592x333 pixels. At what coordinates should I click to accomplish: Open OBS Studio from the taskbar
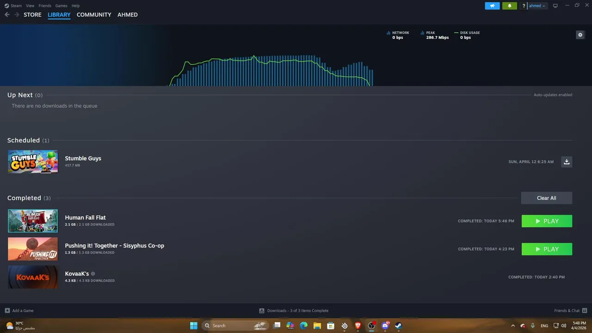(x=371, y=326)
